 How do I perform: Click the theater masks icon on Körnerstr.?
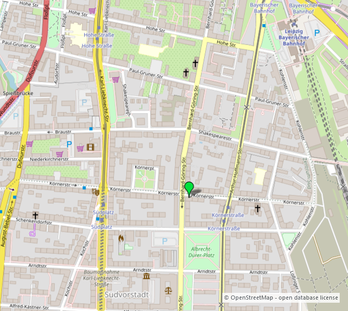coord(95,191)
